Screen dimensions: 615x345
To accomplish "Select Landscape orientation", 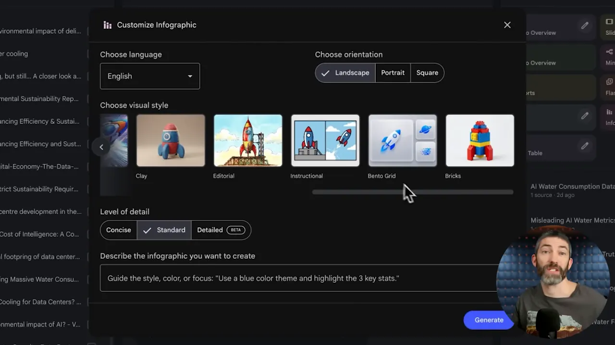I will (345, 73).
